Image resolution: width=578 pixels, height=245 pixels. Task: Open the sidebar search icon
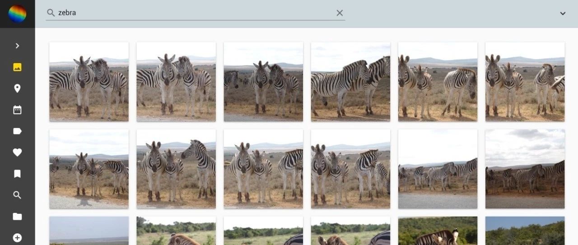[x=17, y=195]
